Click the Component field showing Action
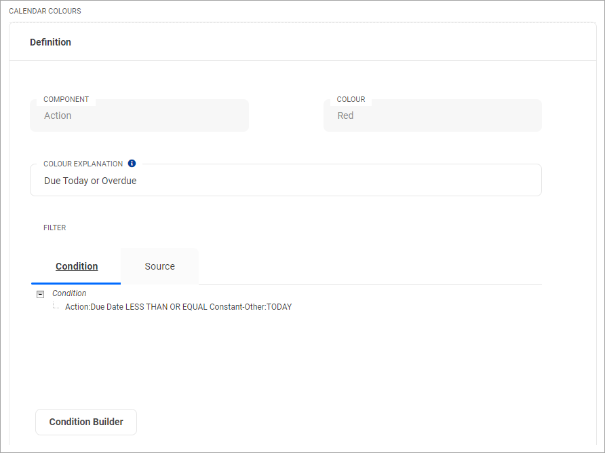The height and width of the screenshot is (453, 605). coord(139,115)
